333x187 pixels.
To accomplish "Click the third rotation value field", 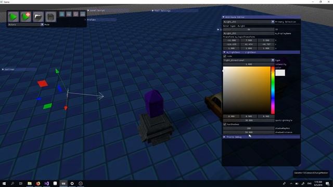I will pos(266,44).
